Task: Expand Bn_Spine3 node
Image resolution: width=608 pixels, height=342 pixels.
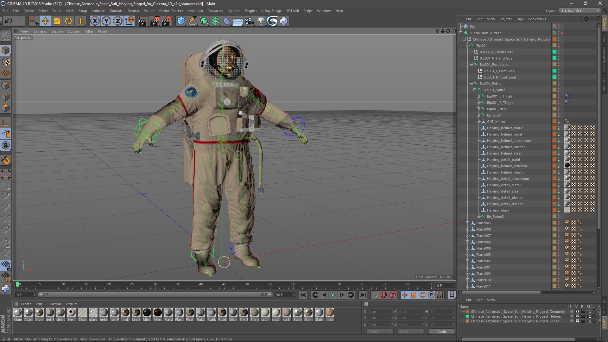Action: (x=478, y=217)
